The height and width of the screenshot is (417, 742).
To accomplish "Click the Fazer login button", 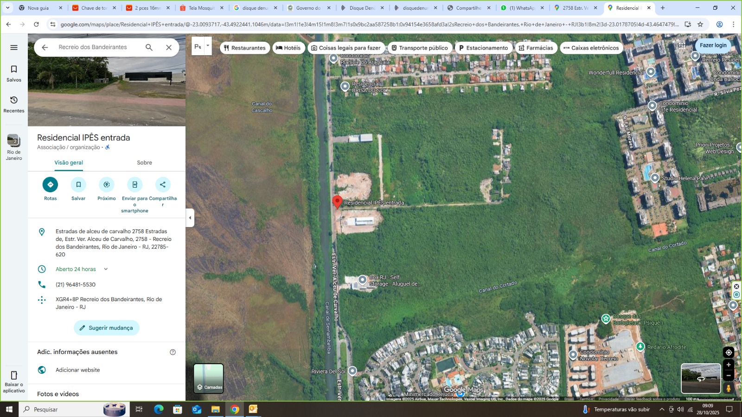I will click(713, 45).
